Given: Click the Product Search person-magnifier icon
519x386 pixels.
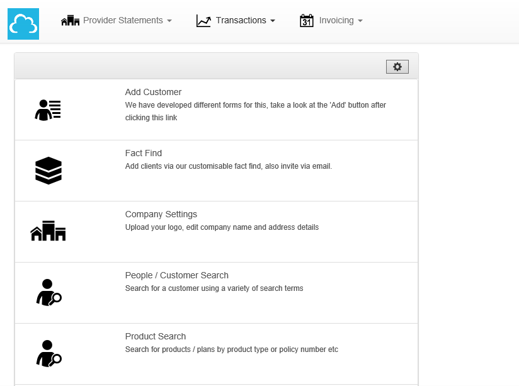Looking at the screenshot, I should [x=48, y=353].
